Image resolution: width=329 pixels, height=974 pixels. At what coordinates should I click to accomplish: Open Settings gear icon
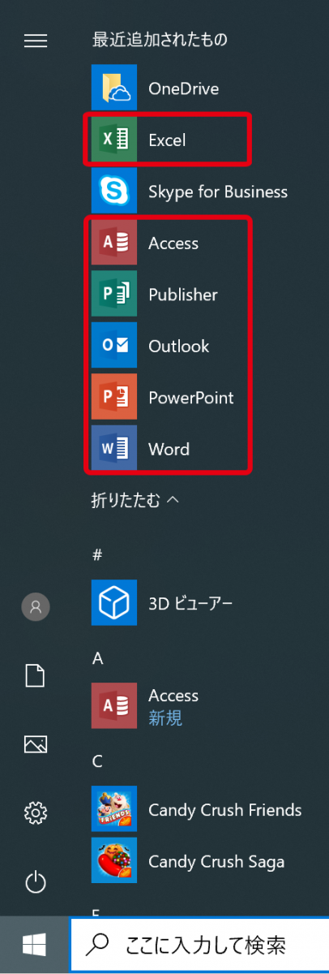(x=36, y=812)
